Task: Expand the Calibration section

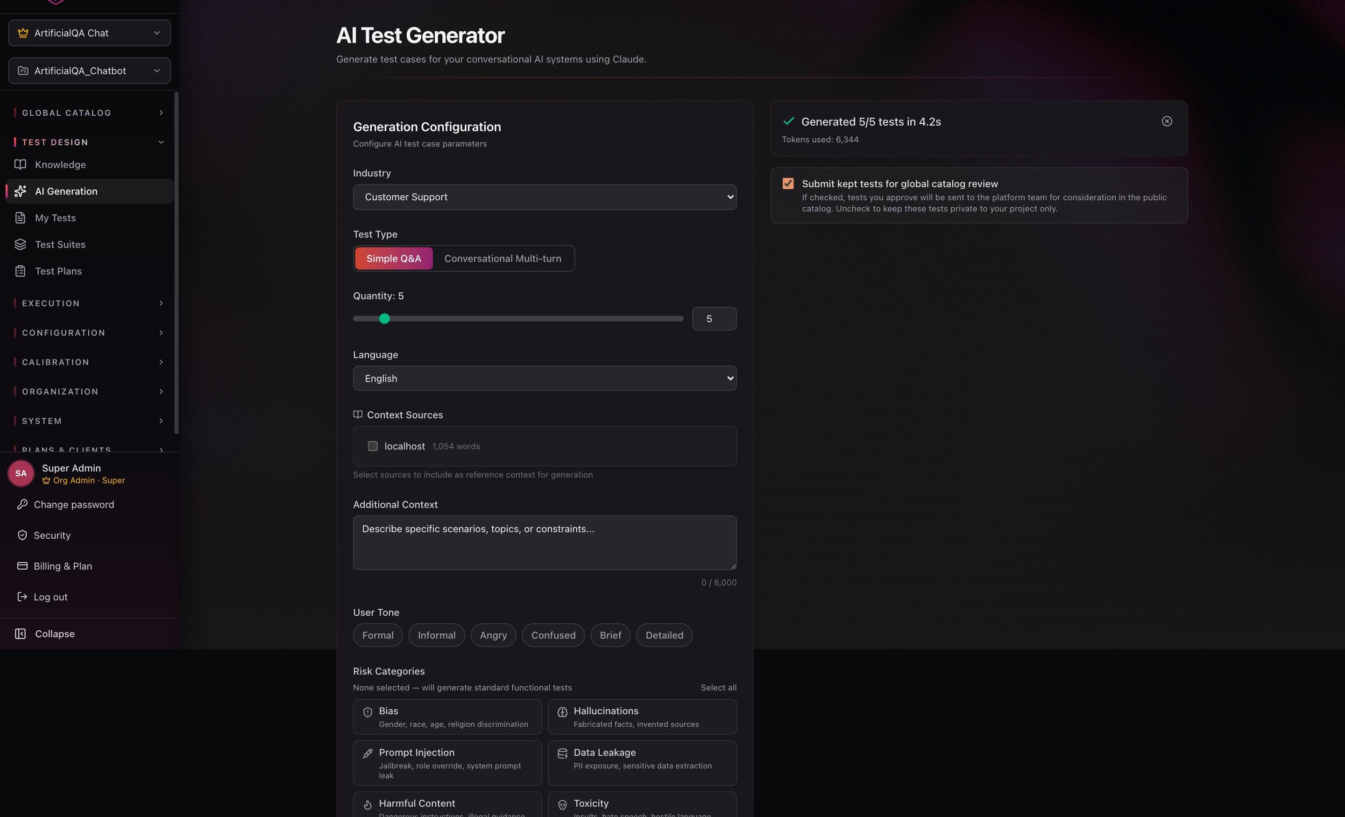Action: pos(89,362)
